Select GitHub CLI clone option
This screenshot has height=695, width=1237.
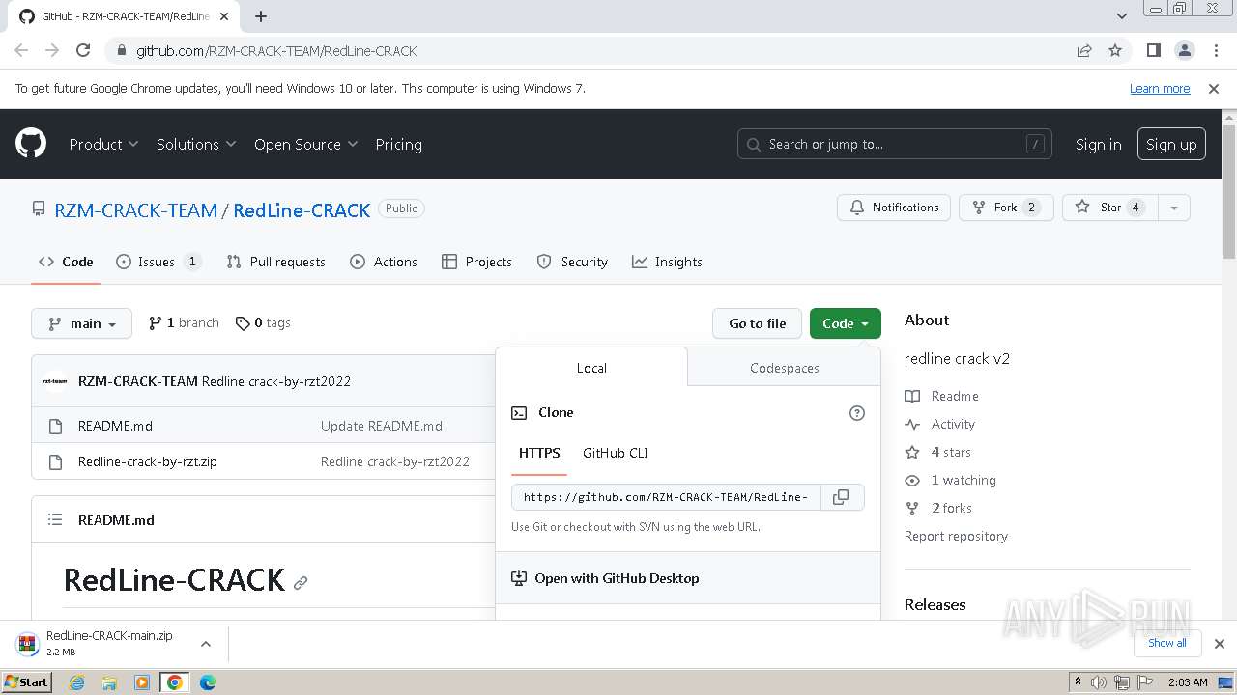[x=616, y=453]
